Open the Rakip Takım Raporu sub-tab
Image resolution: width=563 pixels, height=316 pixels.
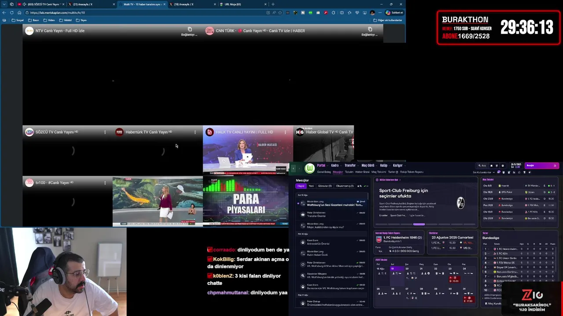[412, 172]
